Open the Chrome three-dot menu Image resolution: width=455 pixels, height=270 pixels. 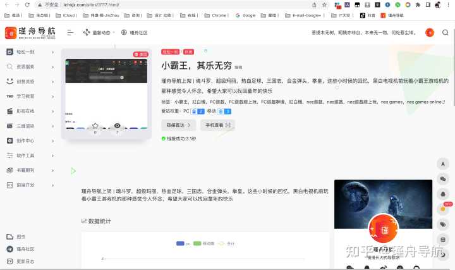click(448, 4)
